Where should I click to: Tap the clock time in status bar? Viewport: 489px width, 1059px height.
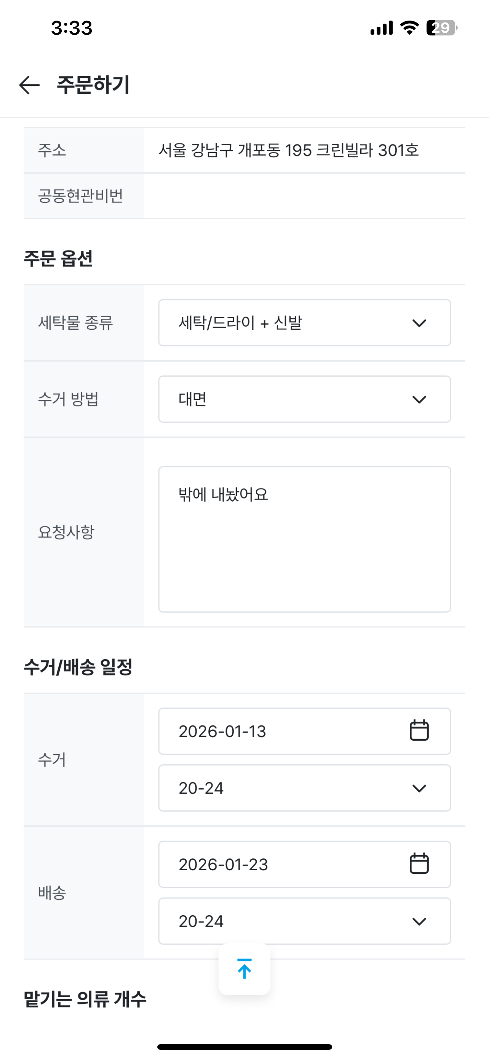coord(72,28)
